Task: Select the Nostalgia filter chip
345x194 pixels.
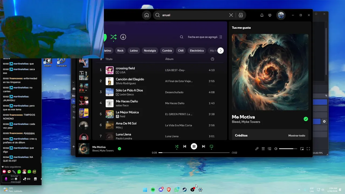Action: 150,50
